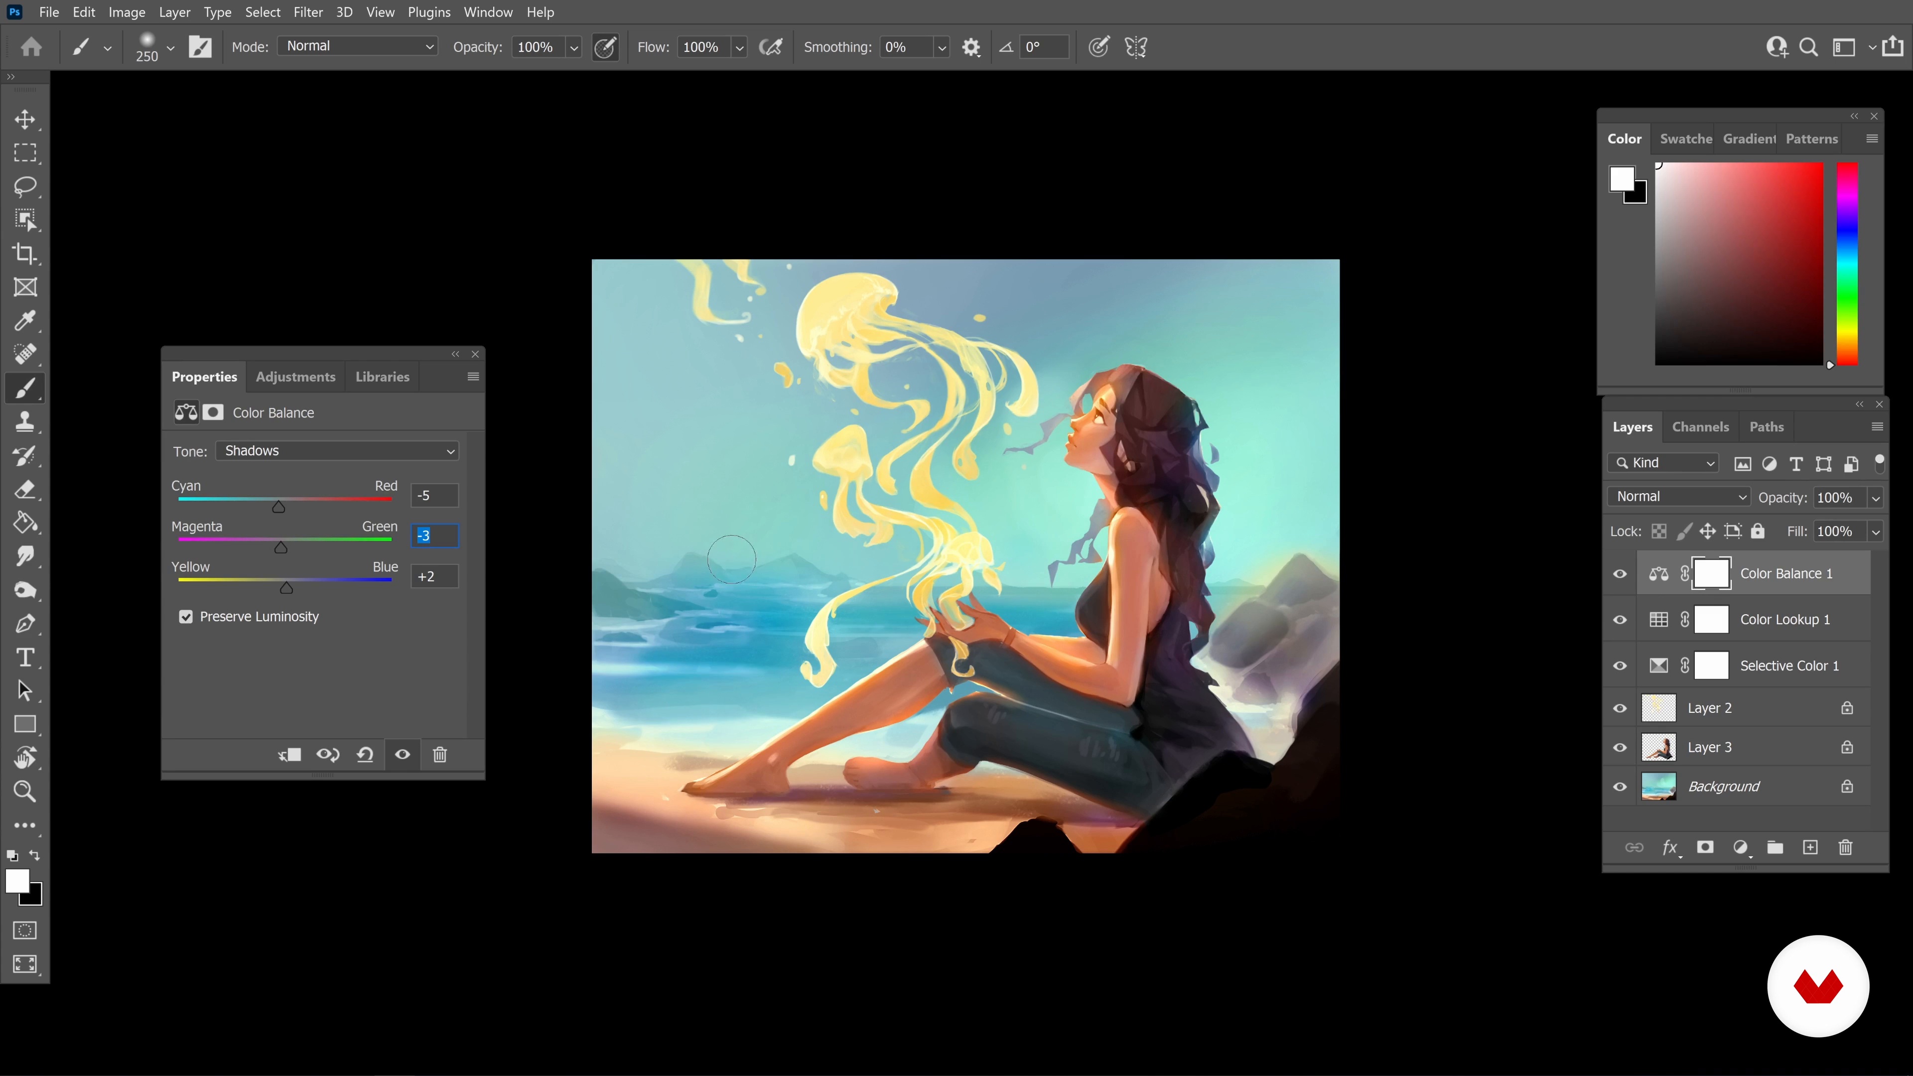Switch to the Adjustments tab
Image resolution: width=1913 pixels, height=1076 pixels.
(x=295, y=377)
